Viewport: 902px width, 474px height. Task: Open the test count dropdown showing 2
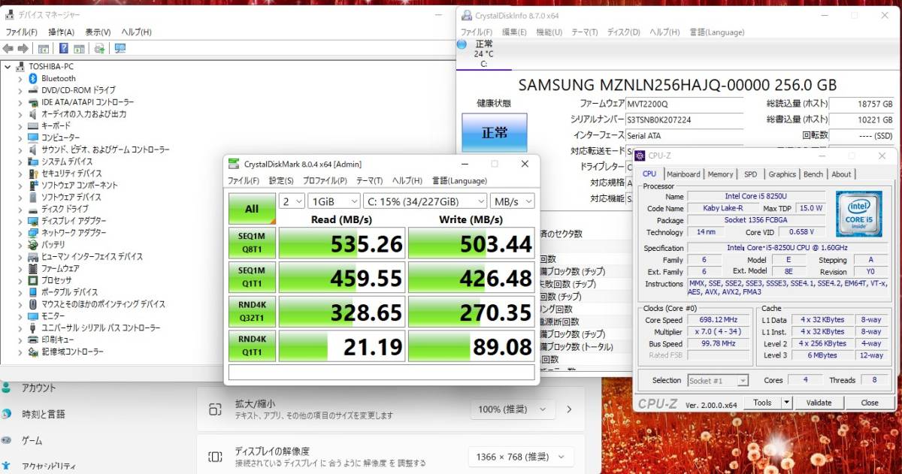click(x=292, y=201)
